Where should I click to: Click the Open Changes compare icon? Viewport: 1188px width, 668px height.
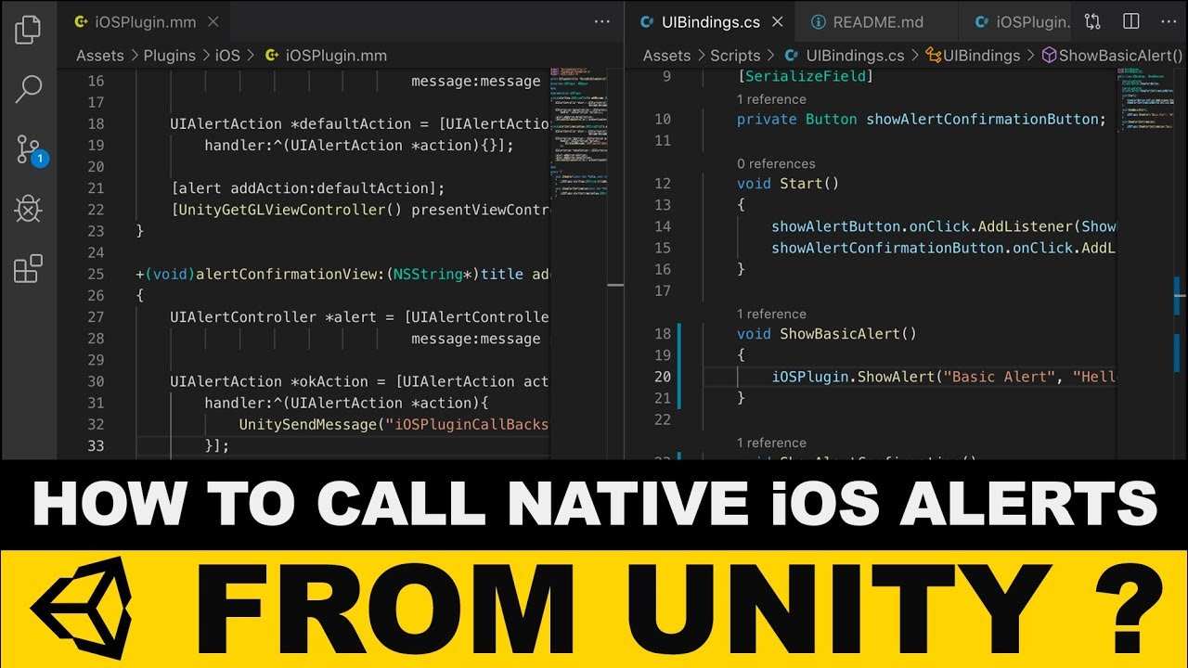[x=1092, y=21]
